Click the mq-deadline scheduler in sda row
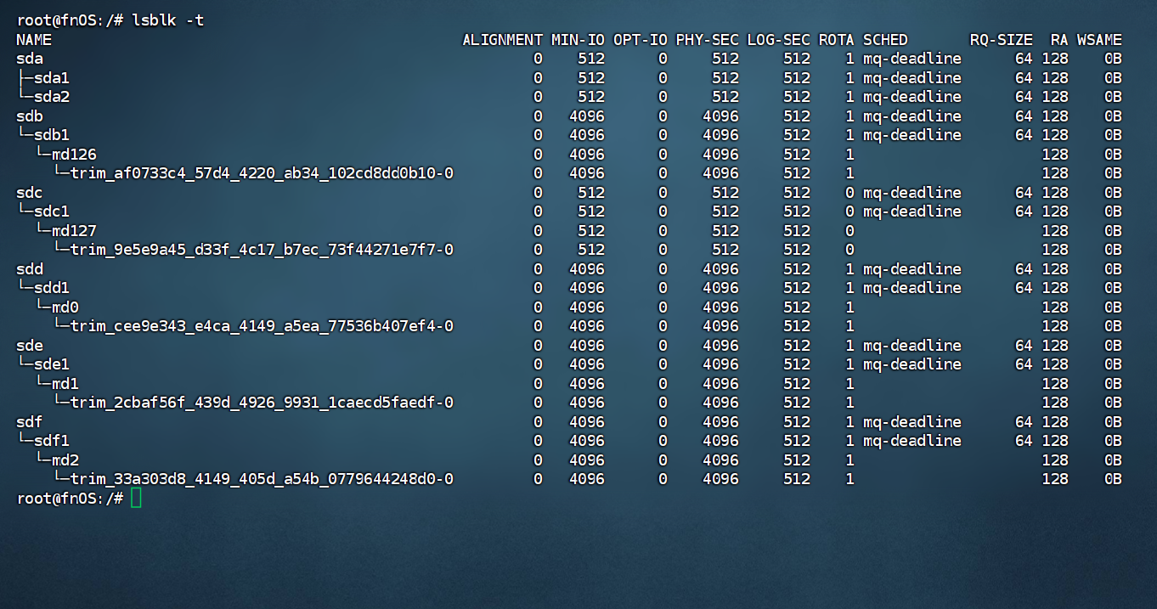The image size is (1157, 609). [912, 59]
